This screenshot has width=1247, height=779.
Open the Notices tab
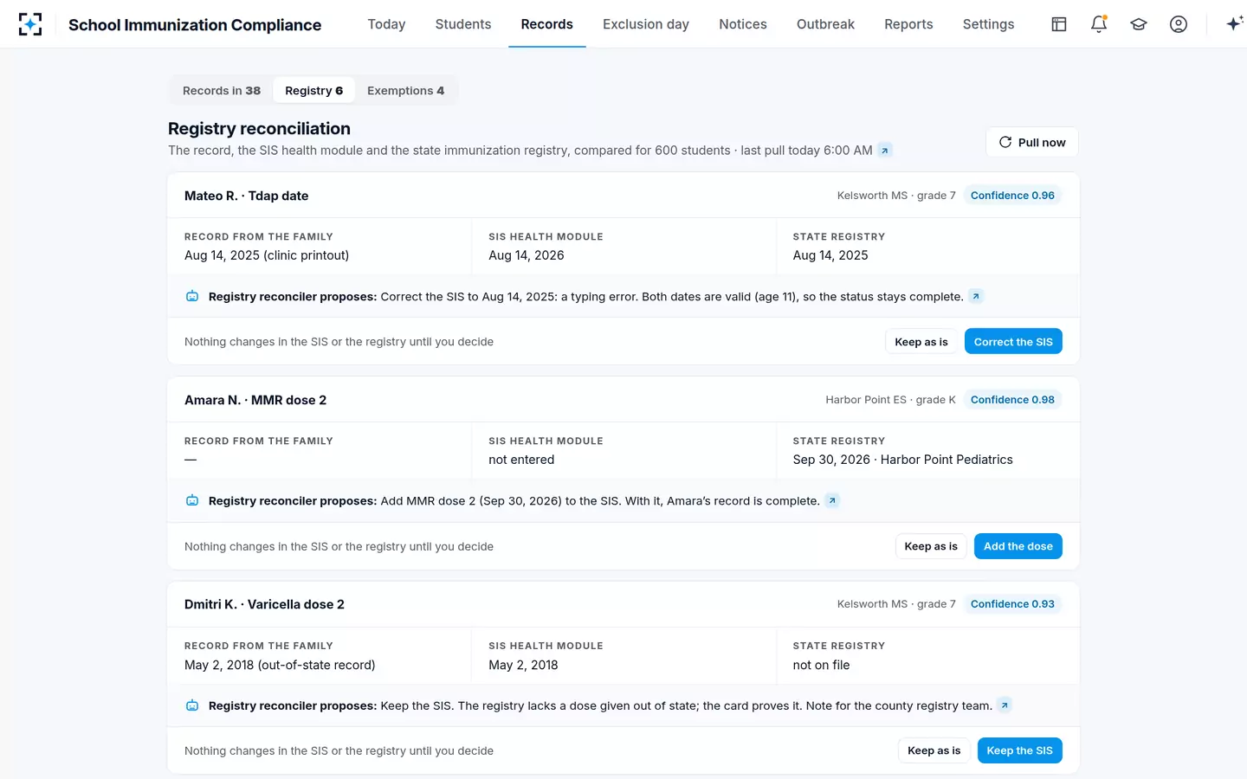click(x=743, y=24)
